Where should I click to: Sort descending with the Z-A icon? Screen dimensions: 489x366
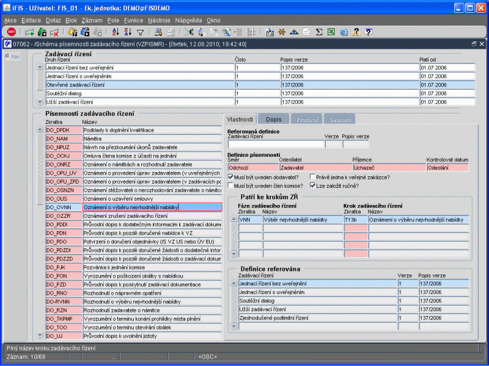pyautogui.click(x=128, y=32)
